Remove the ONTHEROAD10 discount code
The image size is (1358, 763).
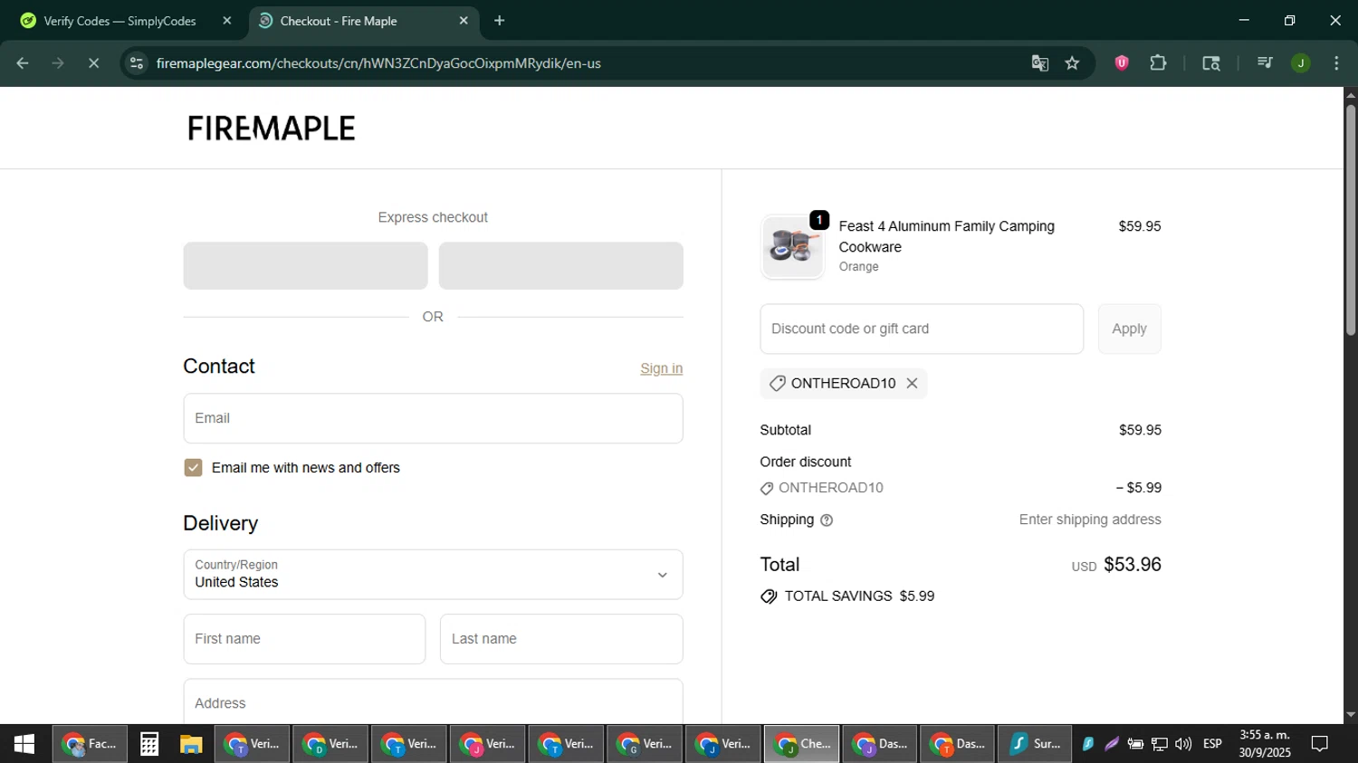pos(912,384)
